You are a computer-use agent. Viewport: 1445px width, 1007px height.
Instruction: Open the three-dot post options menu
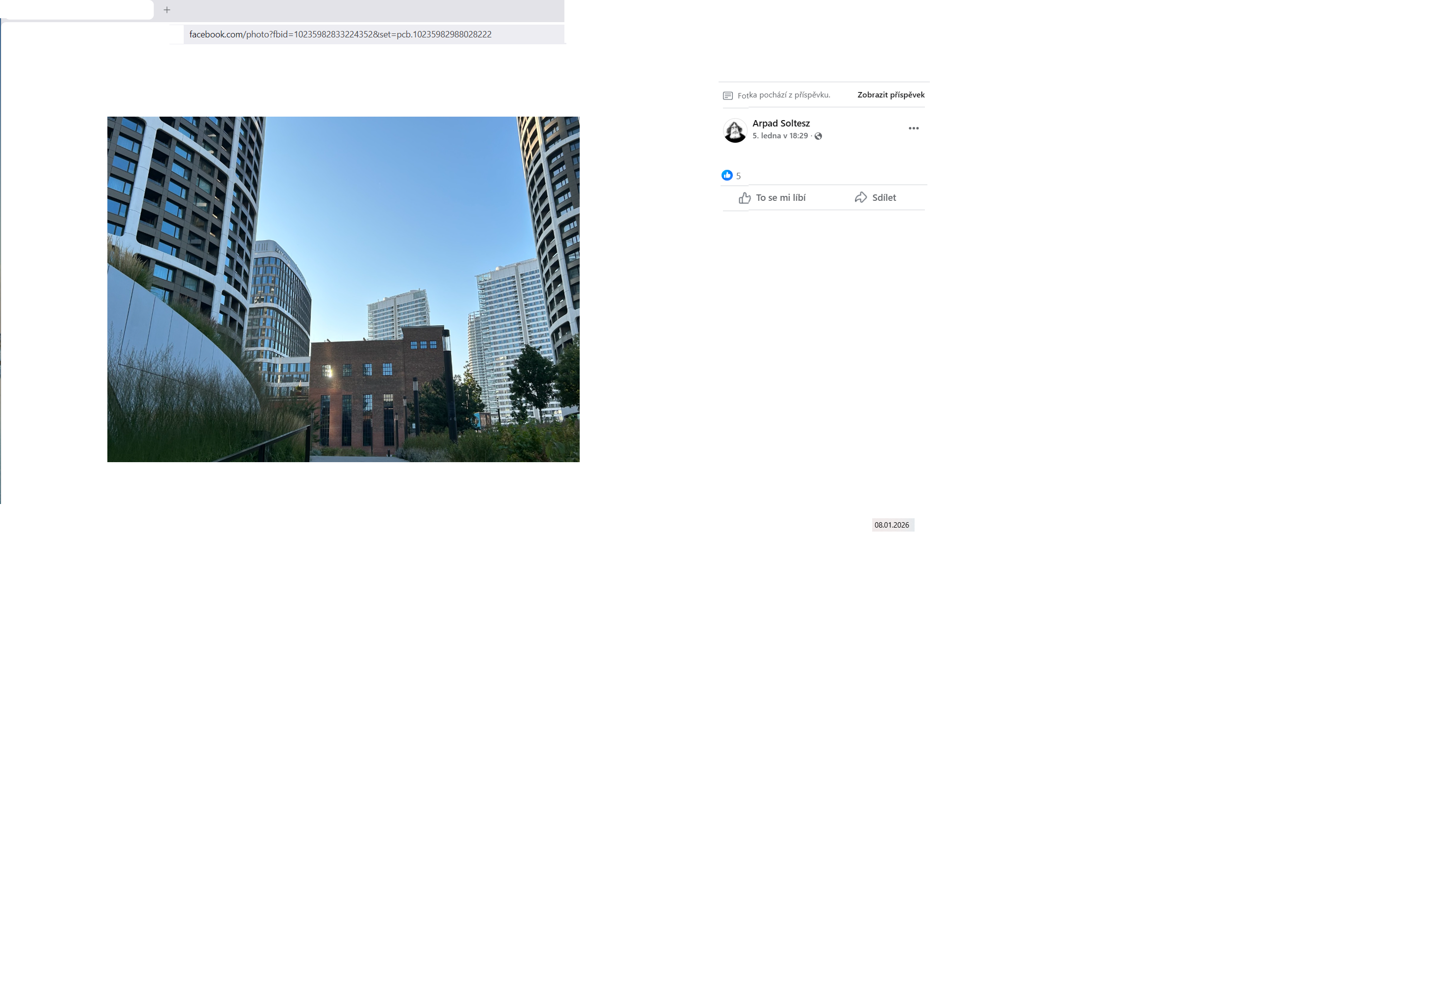coord(913,128)
